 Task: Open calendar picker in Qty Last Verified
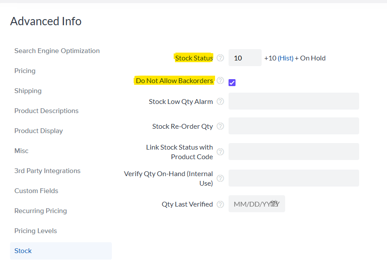point(275,204)
